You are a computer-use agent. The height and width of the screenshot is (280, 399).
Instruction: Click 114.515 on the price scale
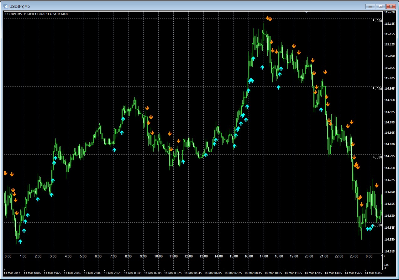tap(390, 251)
